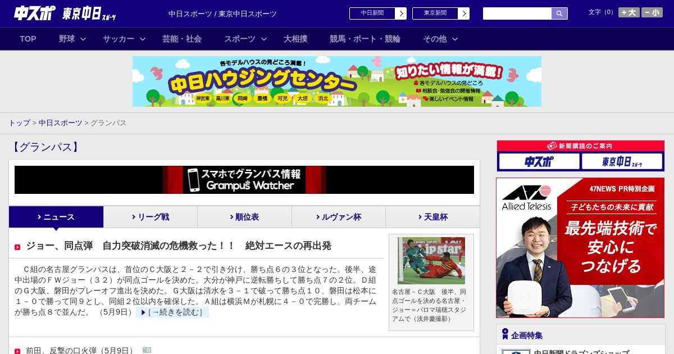674x354 pixels.
Task: Click 新聞購読のご案内 header
Action: tap(581, 146)
